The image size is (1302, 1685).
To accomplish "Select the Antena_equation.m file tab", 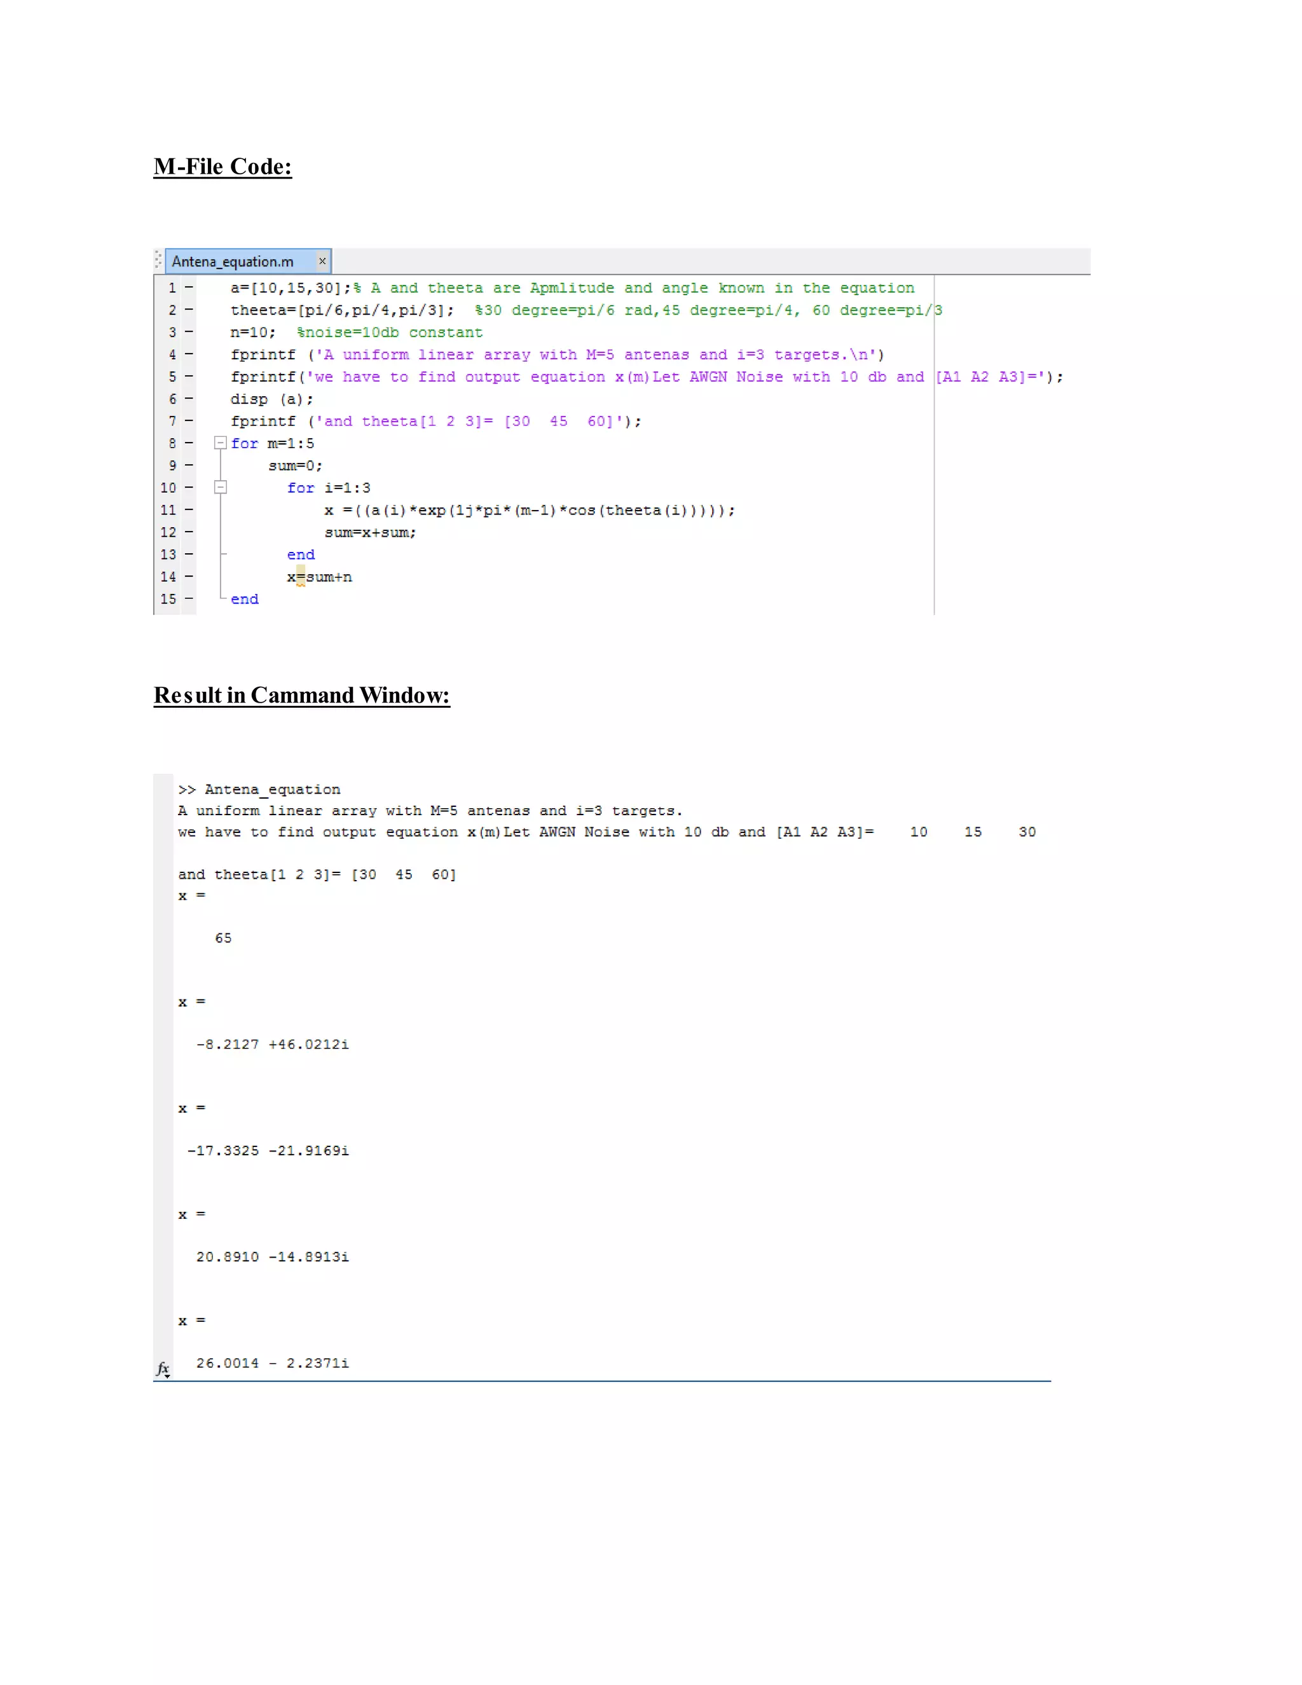I will (x=233, y=261).
